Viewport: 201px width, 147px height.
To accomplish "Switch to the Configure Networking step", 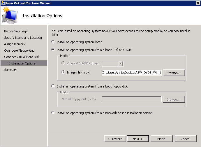I will click(19, 50).
